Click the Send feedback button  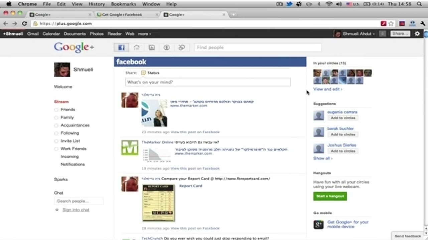click(408, 236)
